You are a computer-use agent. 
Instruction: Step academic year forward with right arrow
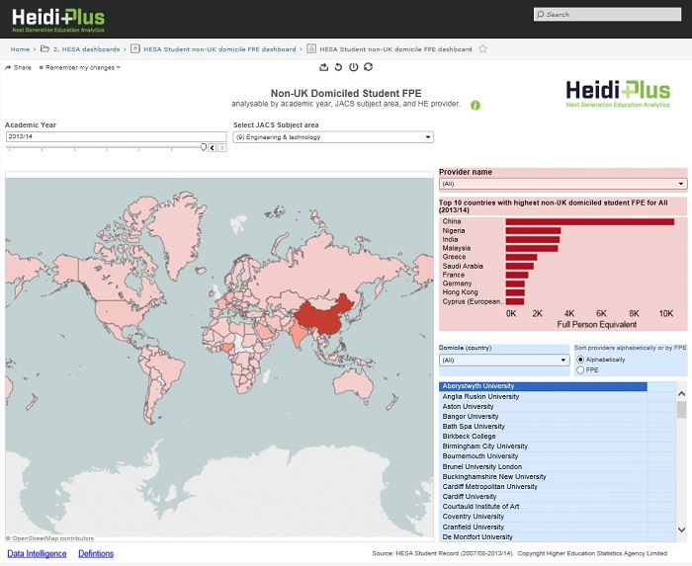(x=222, y=147)
